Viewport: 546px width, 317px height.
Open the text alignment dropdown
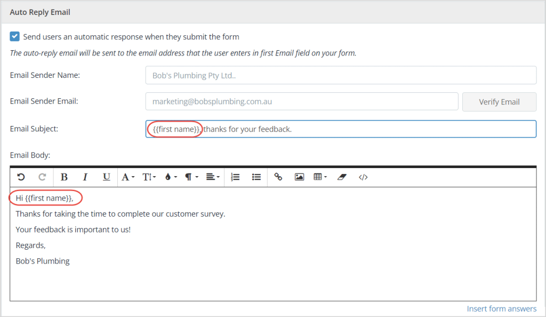pyautogui.click(x=212, y=177)
